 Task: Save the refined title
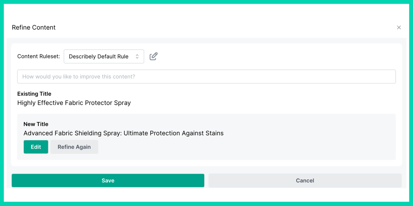tap(108, 181)
